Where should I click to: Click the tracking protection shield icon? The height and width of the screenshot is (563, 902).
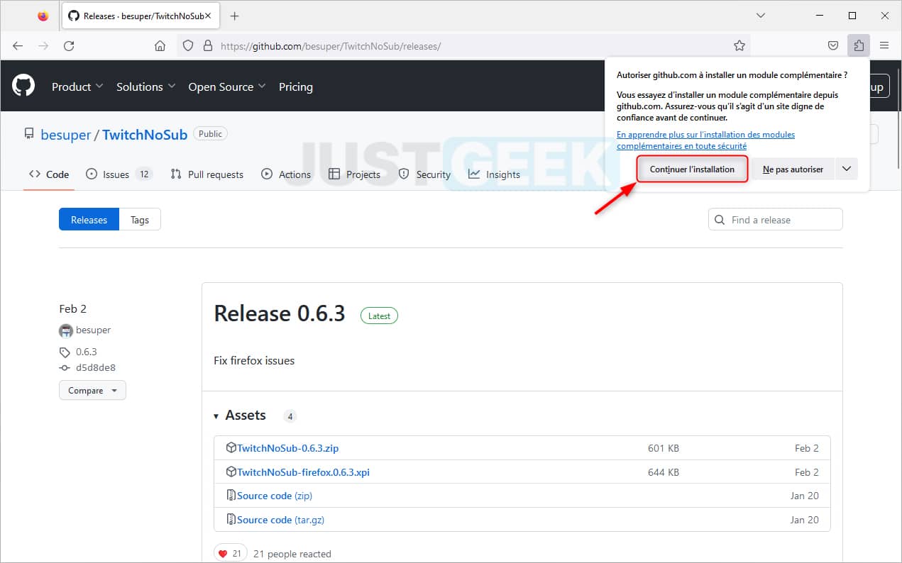(188, 46)
